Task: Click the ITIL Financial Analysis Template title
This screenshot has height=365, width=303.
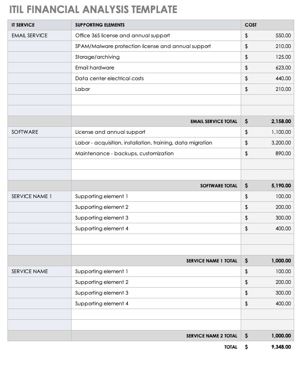Action: point(92,9)
